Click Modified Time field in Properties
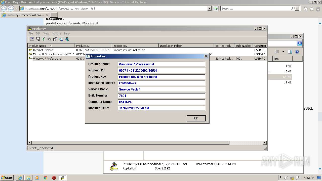Screen dimensions: 322x181 click(x=162, y=108)
